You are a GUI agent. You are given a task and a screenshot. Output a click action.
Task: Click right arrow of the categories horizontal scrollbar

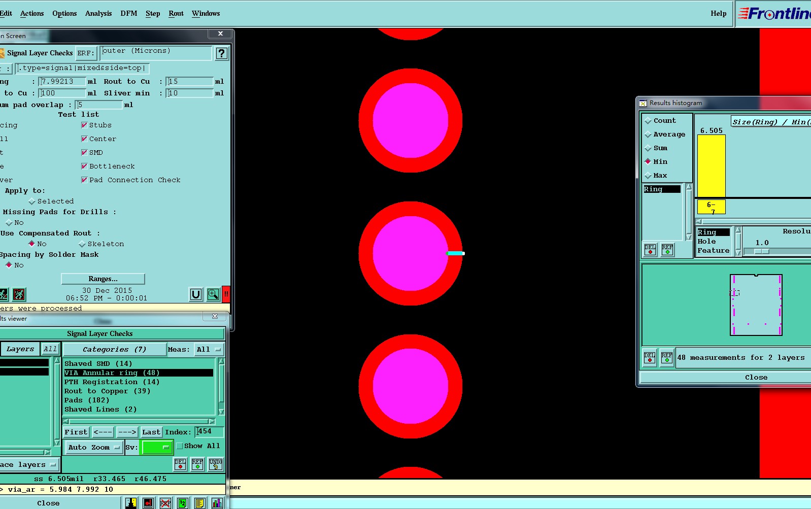click(x=212, y=422)
